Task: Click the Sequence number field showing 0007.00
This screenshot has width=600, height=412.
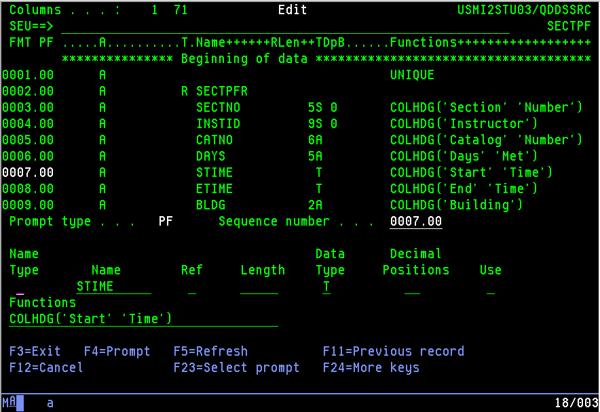Action: tap(415, 221)
